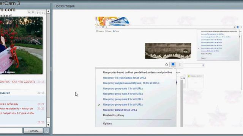Viewport: 243px width, 136px height.
Task: Click the text font 'T' icon above chat
Action: 38,13
